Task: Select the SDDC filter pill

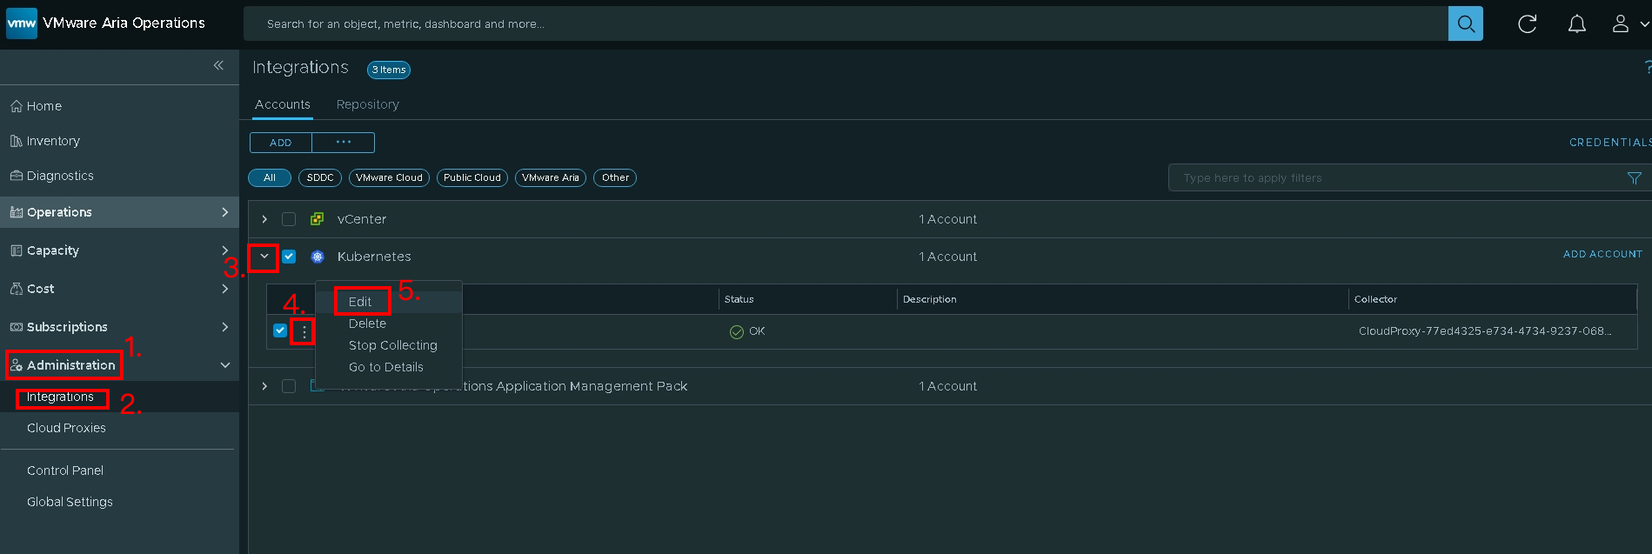Action: (320, 177)
